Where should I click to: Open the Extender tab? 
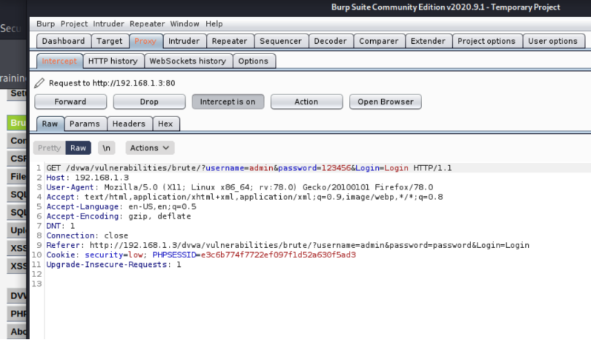click(428, 41)
